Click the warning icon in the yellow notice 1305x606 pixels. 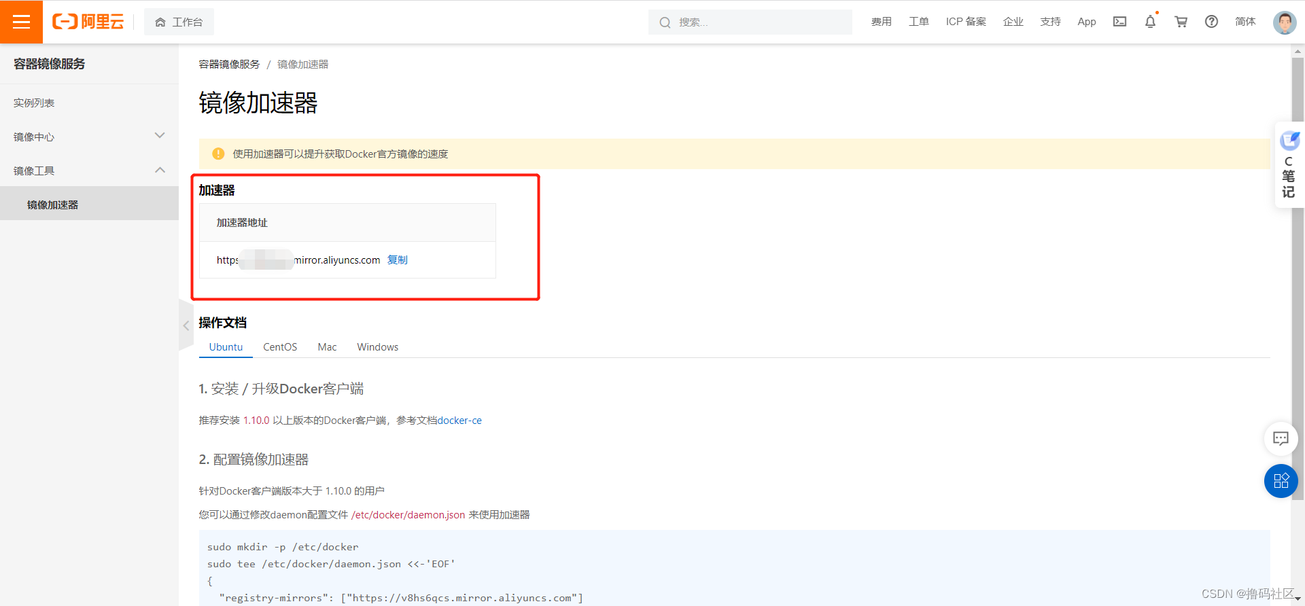pyautogui.click(x=218, y=154)
